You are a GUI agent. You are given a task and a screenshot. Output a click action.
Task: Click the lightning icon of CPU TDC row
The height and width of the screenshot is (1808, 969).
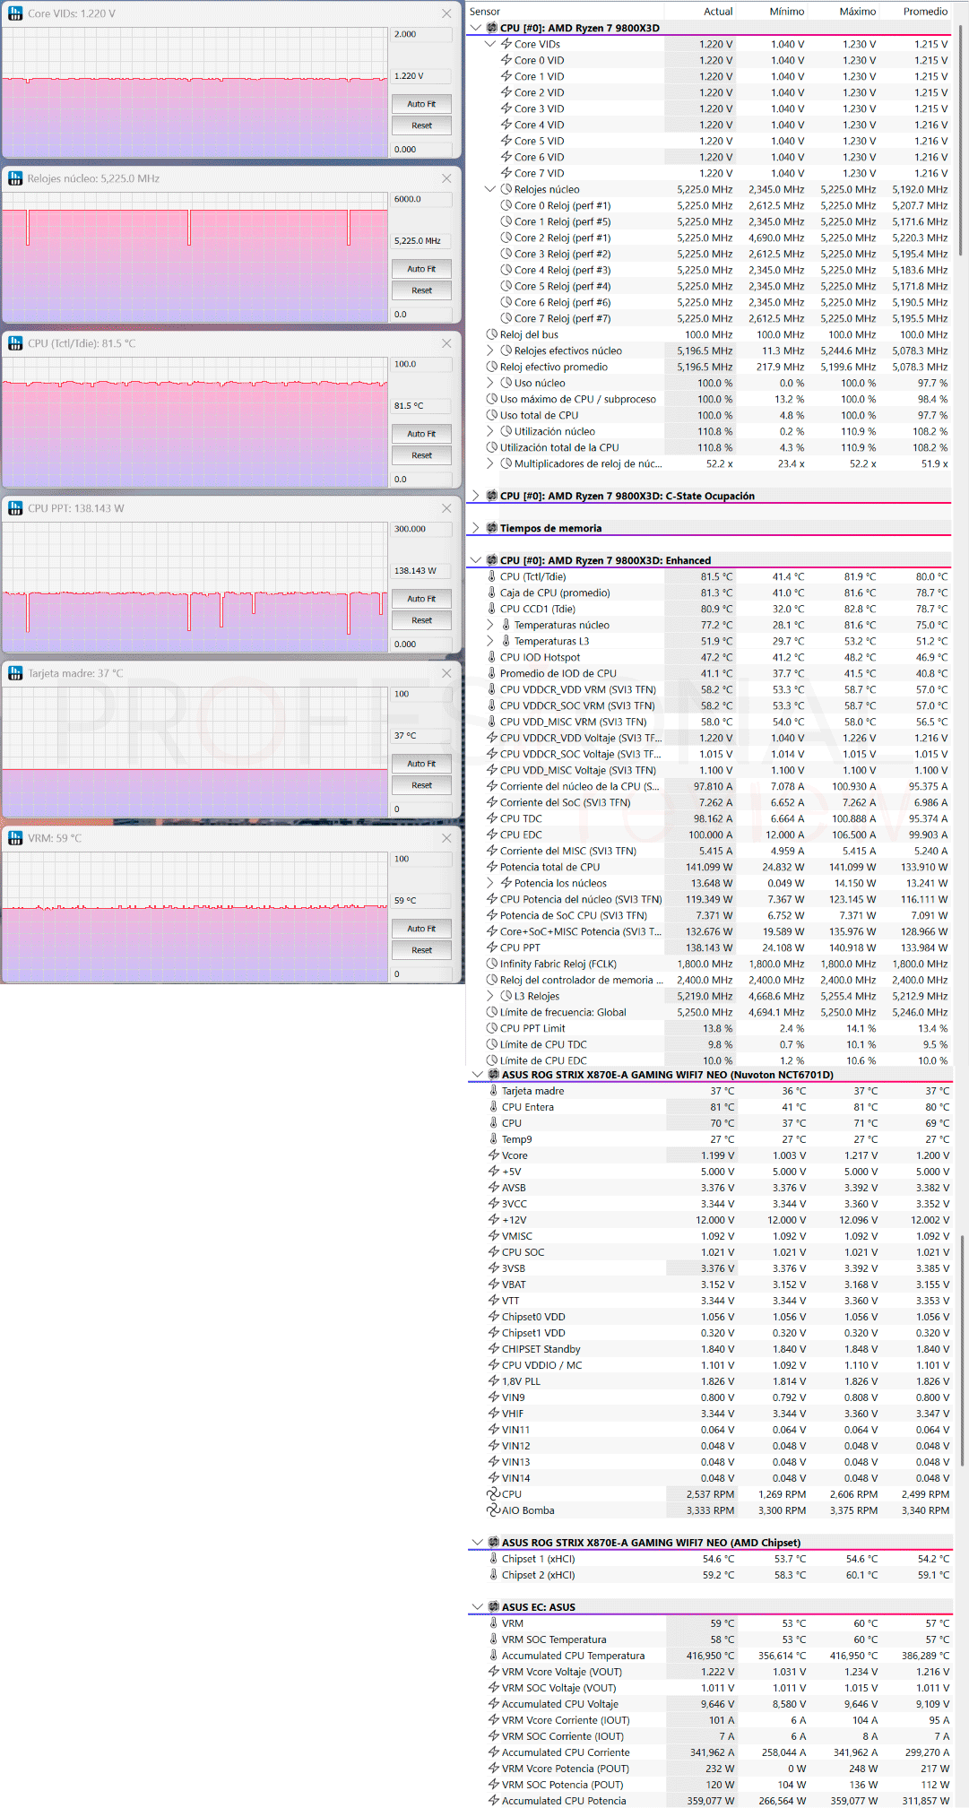tap(492, 818)
